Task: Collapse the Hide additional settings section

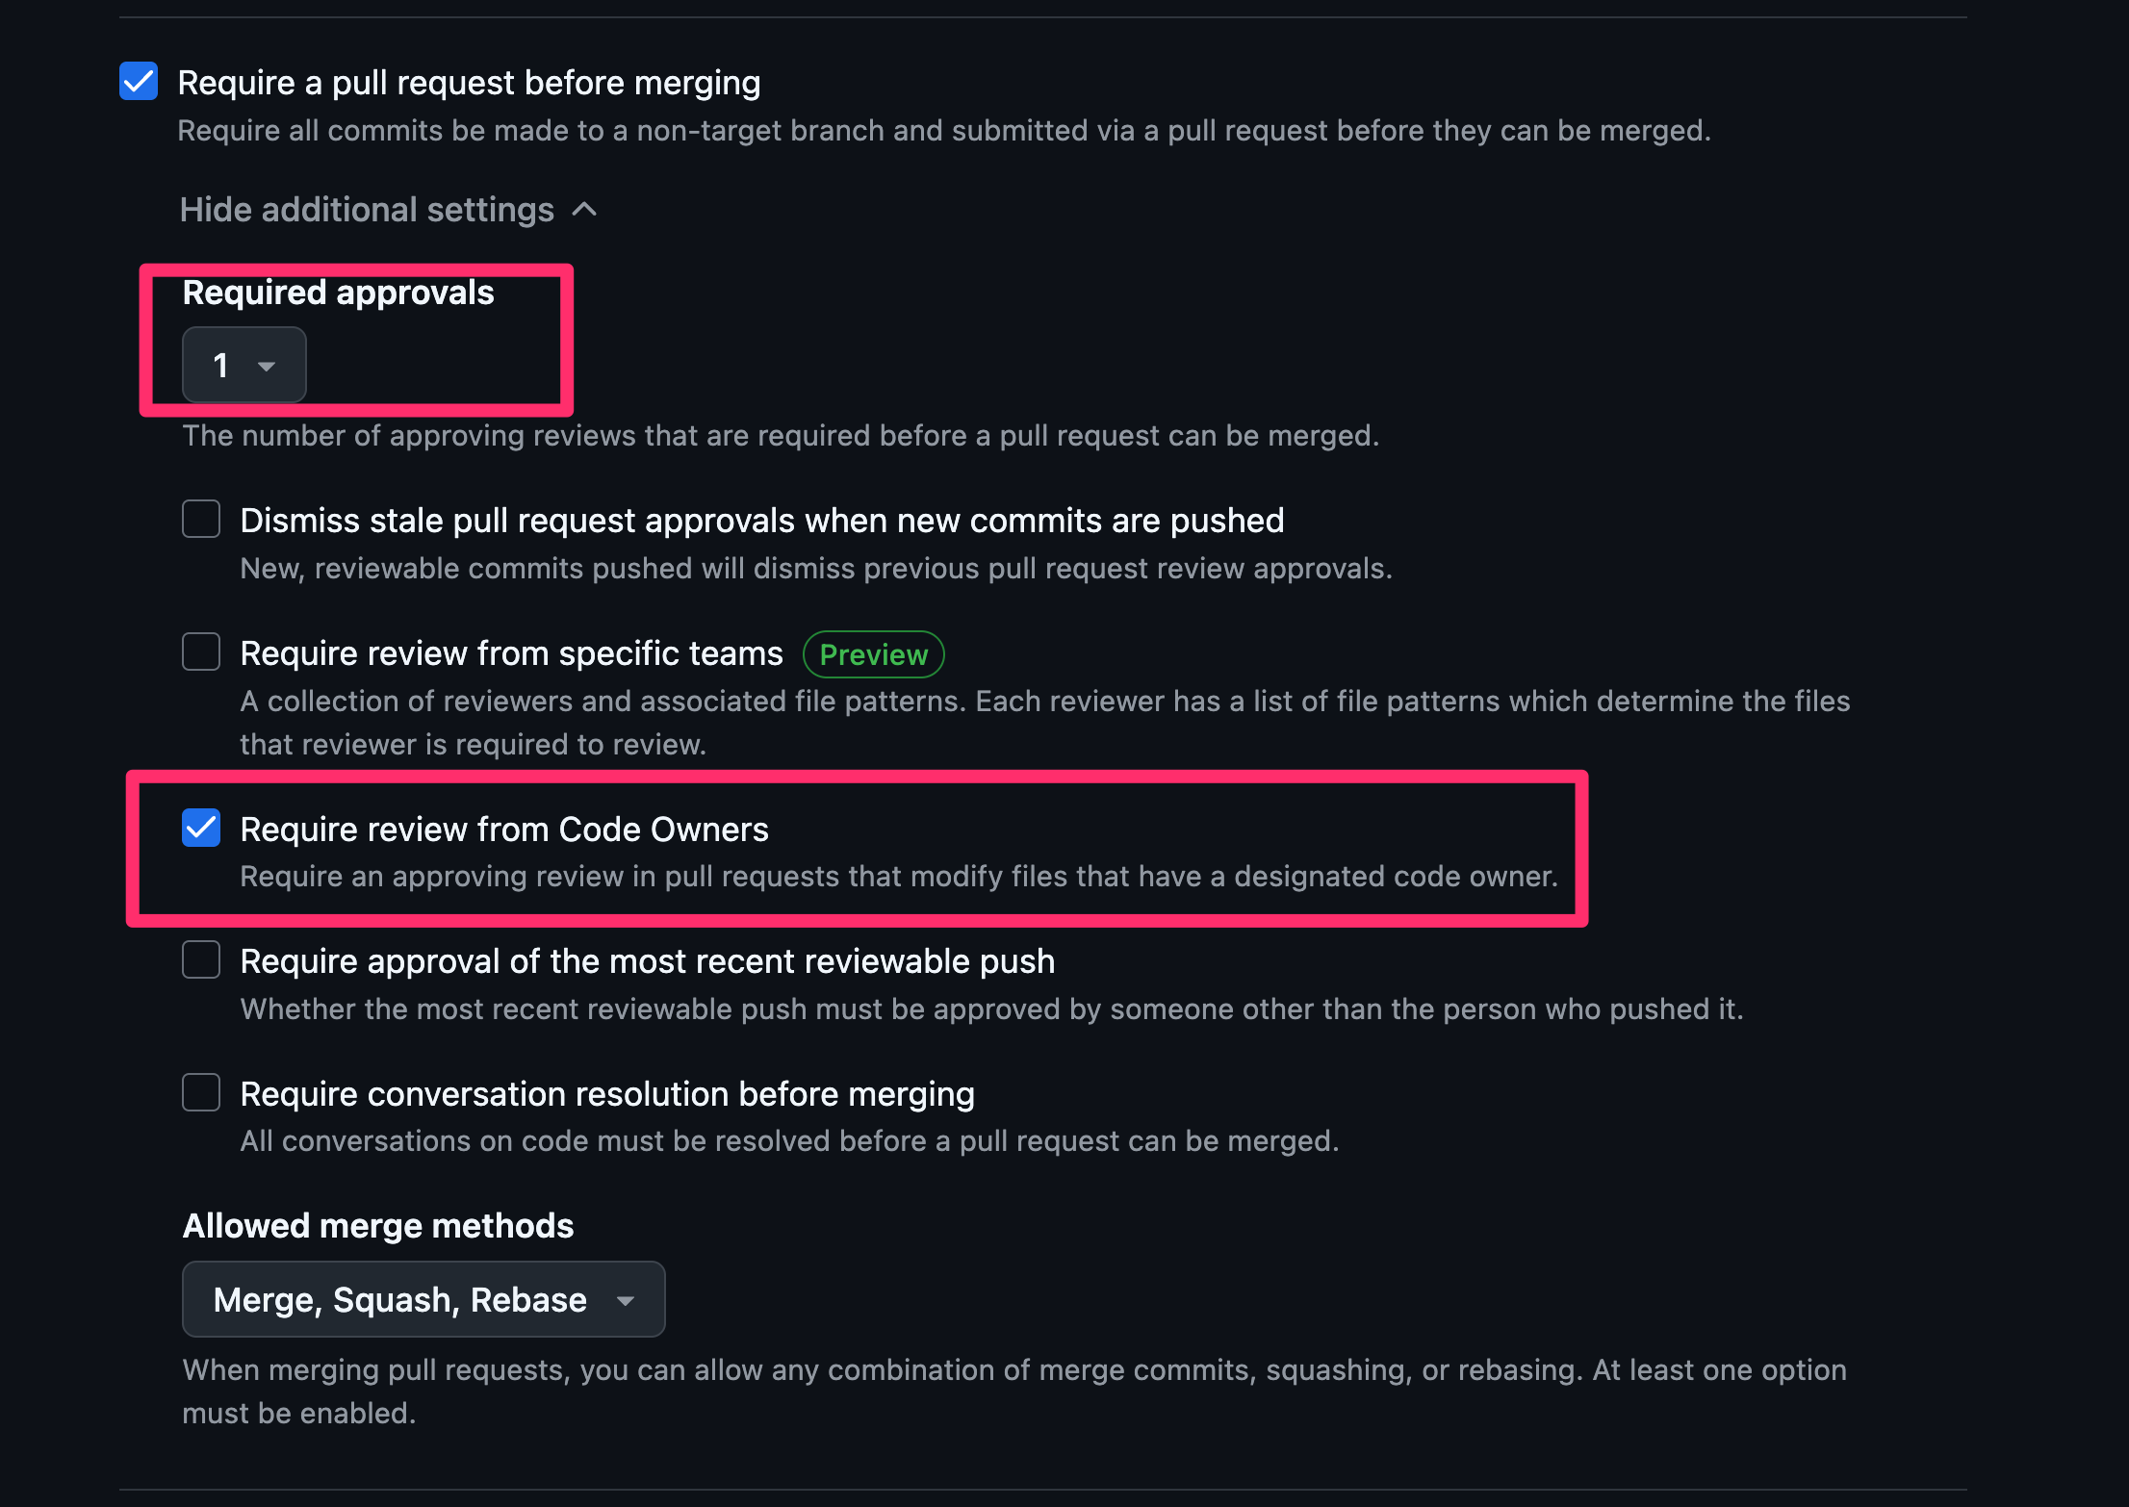Action: point(367,209)
